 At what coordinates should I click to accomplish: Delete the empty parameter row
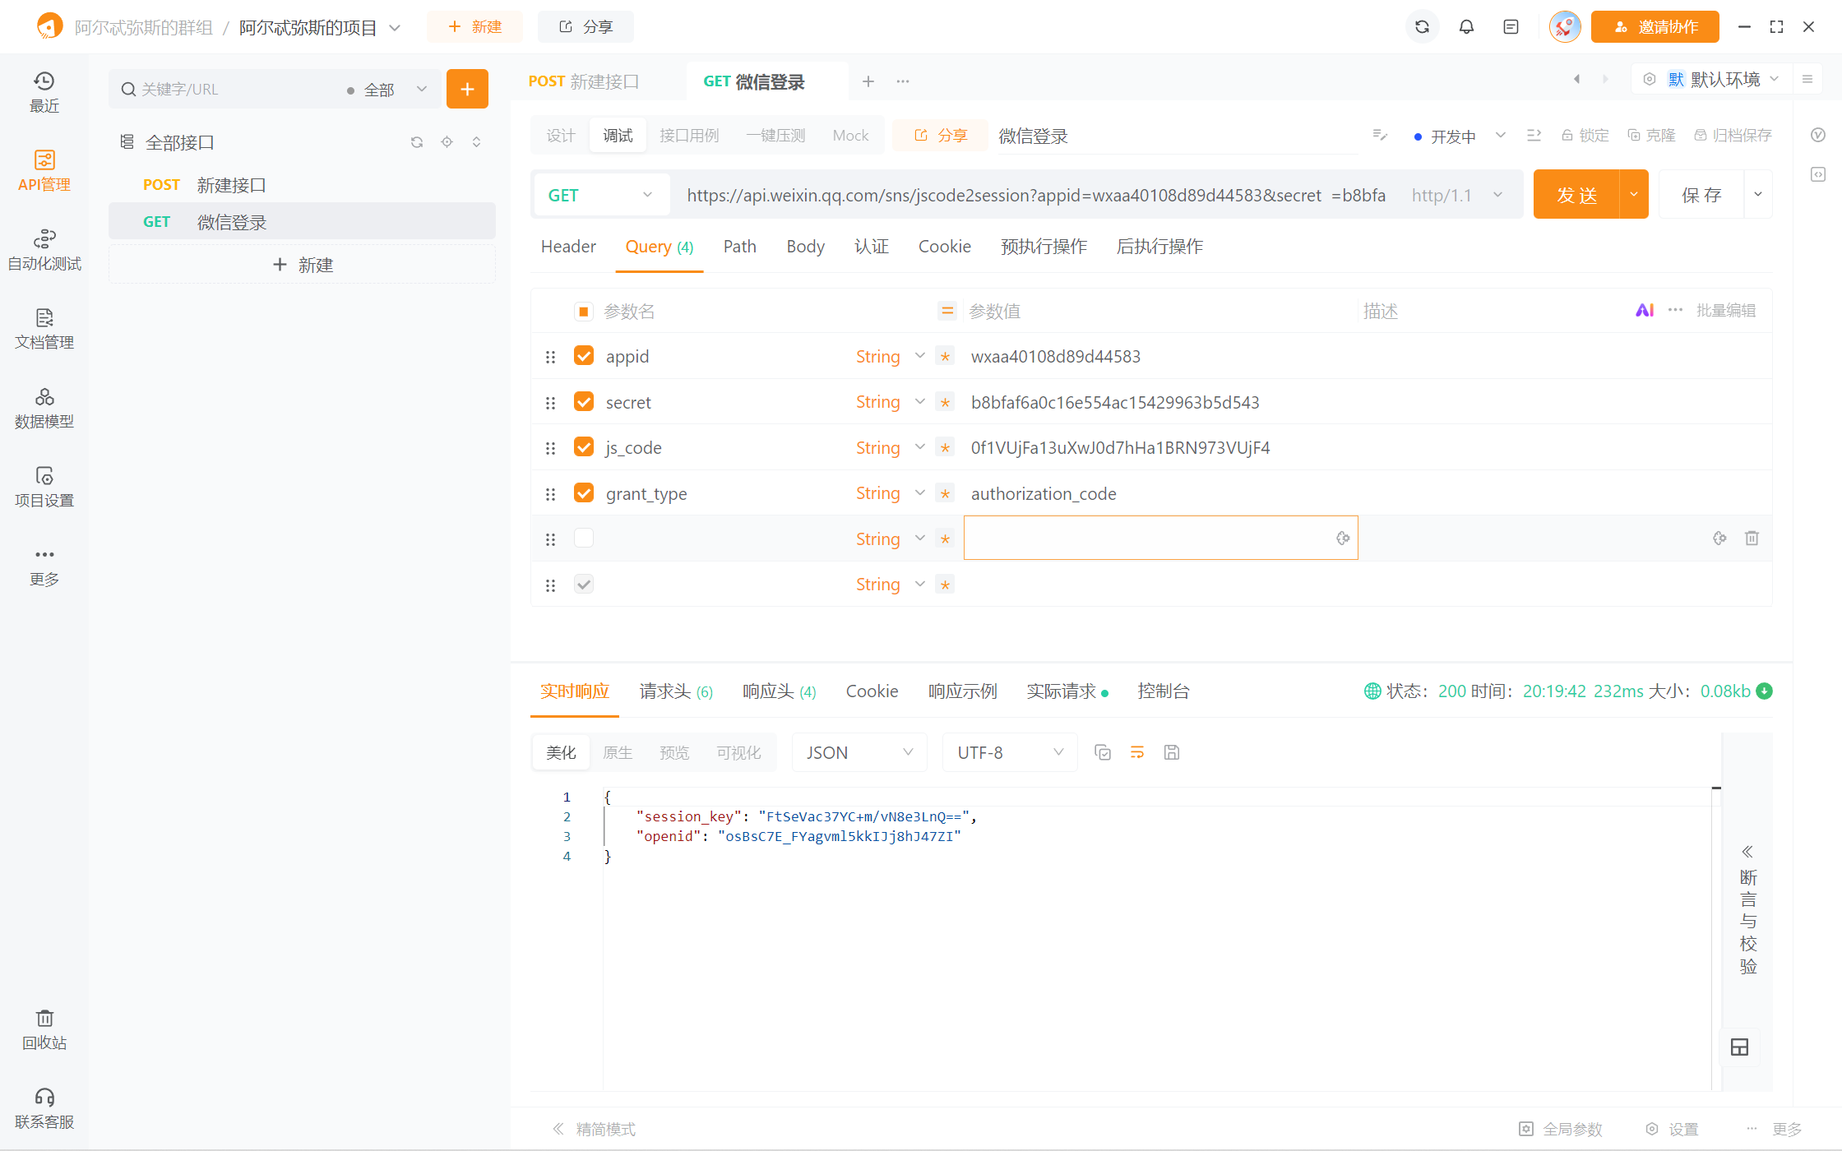pos(1752,538)
